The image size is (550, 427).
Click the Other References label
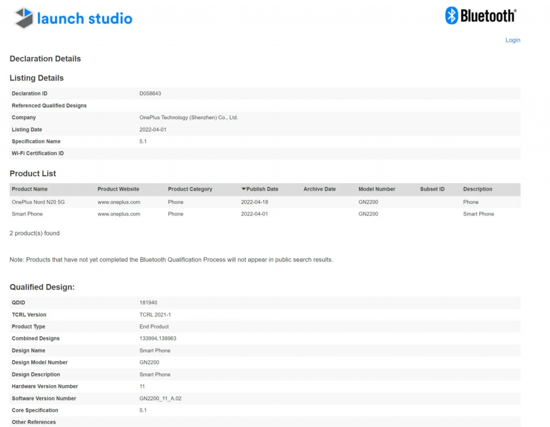coord(34,422)
